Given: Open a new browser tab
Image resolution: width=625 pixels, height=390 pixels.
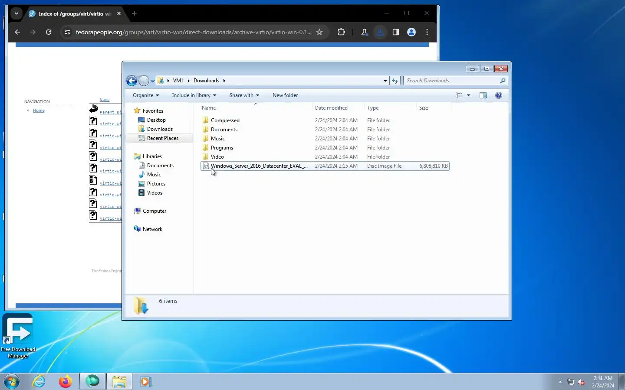Looking at the screenshot, I should tap(135, 13).
